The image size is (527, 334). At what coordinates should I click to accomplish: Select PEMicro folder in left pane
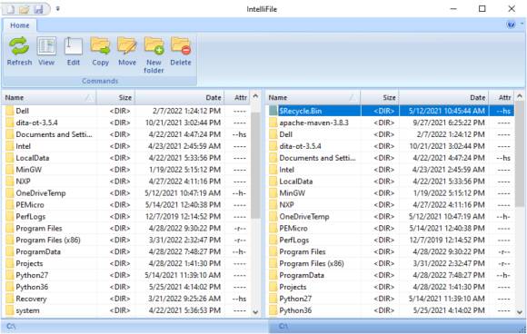click(127, 205)
